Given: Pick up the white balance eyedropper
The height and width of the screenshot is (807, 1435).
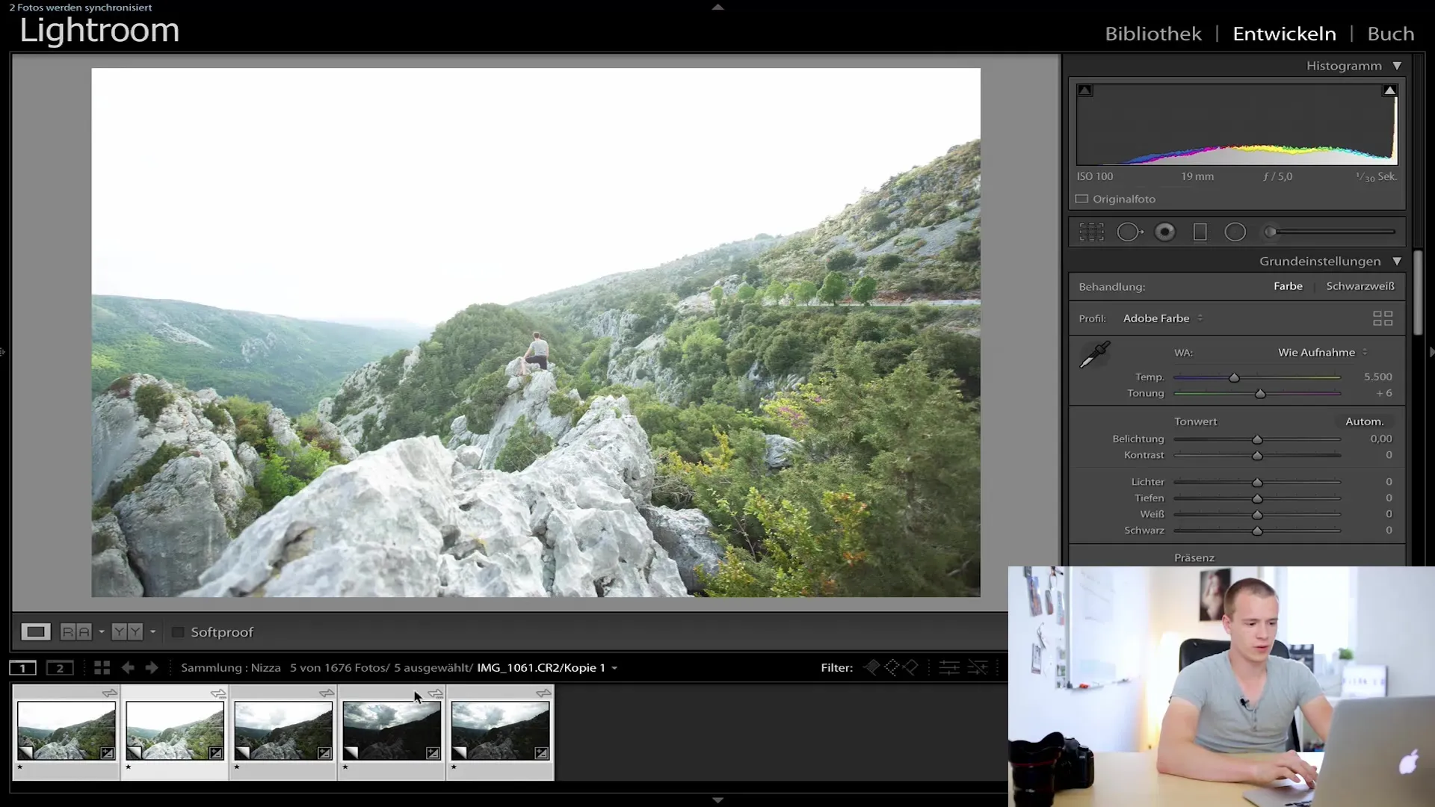Looking at the screenshot, I should 1095,355.
